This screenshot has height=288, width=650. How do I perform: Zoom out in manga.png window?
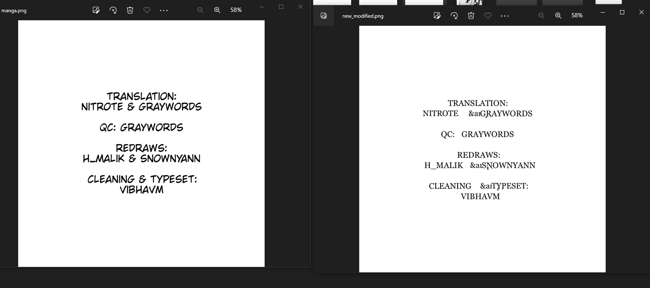[x=200, y=10]
